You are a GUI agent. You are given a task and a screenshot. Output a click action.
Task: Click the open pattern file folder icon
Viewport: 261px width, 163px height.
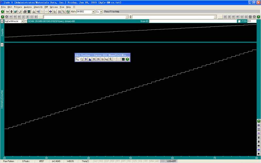coord(16,12)
